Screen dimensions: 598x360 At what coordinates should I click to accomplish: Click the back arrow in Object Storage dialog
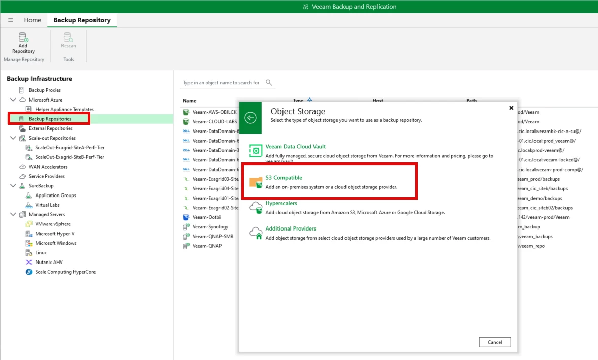point(250,118)
